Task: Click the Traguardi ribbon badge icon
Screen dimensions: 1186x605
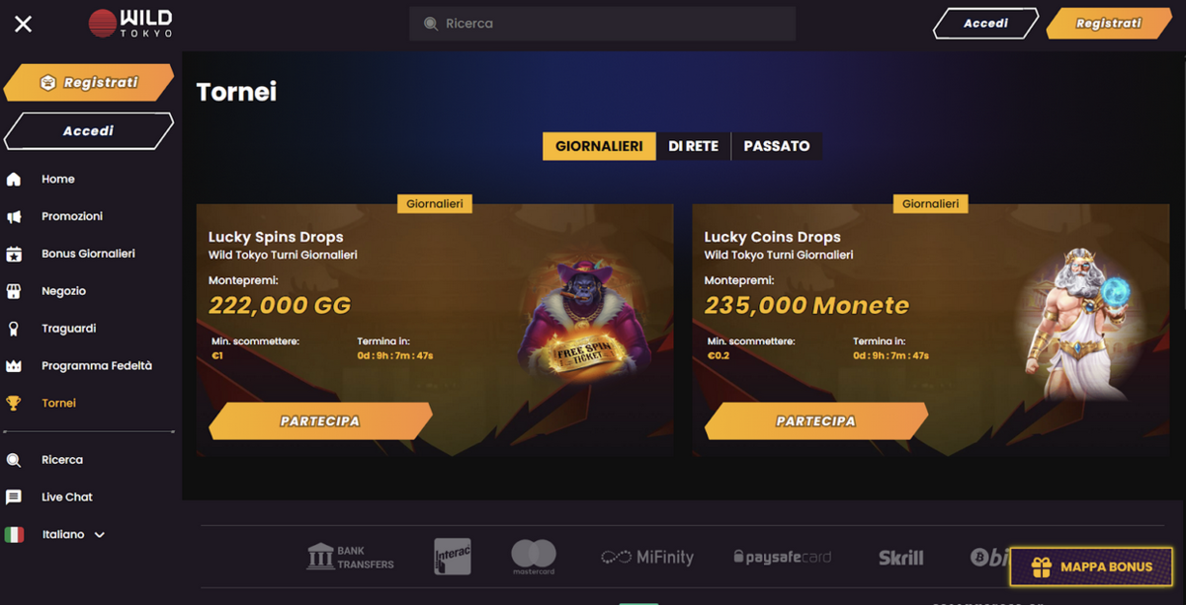Action: 14,329
